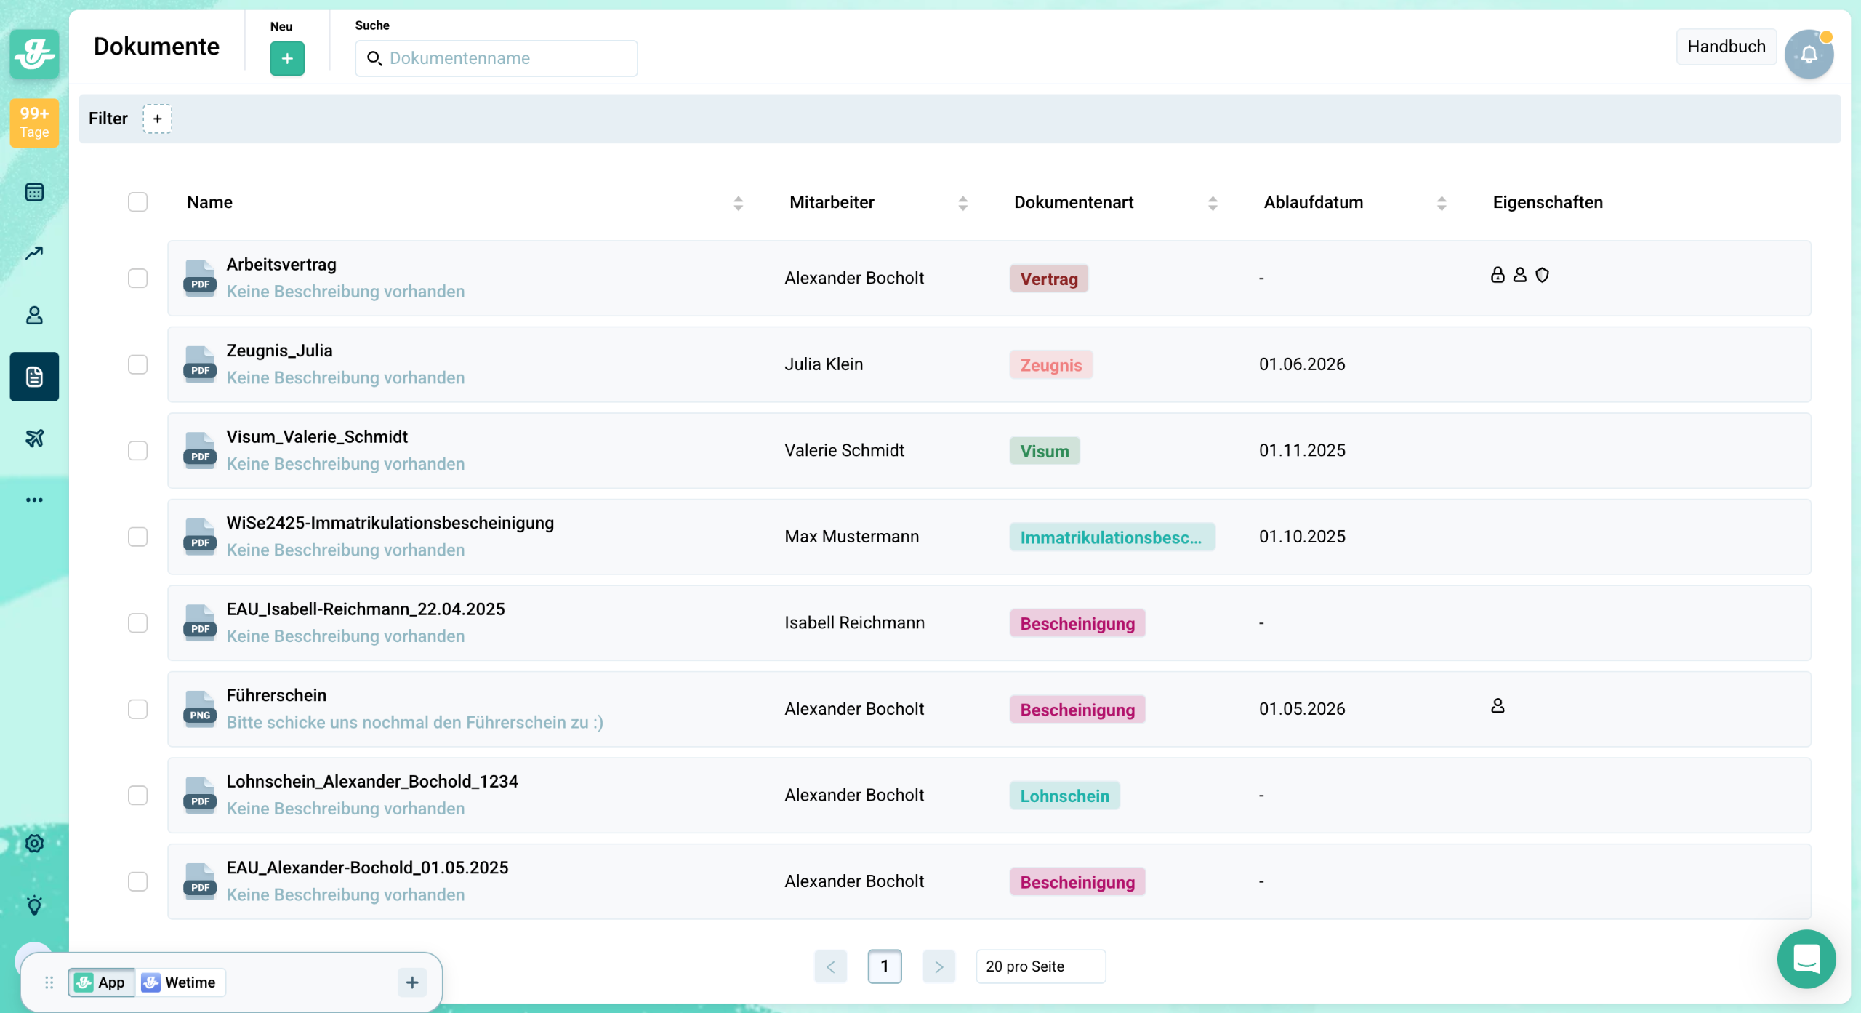Screen dimensions: 1861x1013
Task: Click the lightbulb ideas icon
Action: click(x=34, y=905)
